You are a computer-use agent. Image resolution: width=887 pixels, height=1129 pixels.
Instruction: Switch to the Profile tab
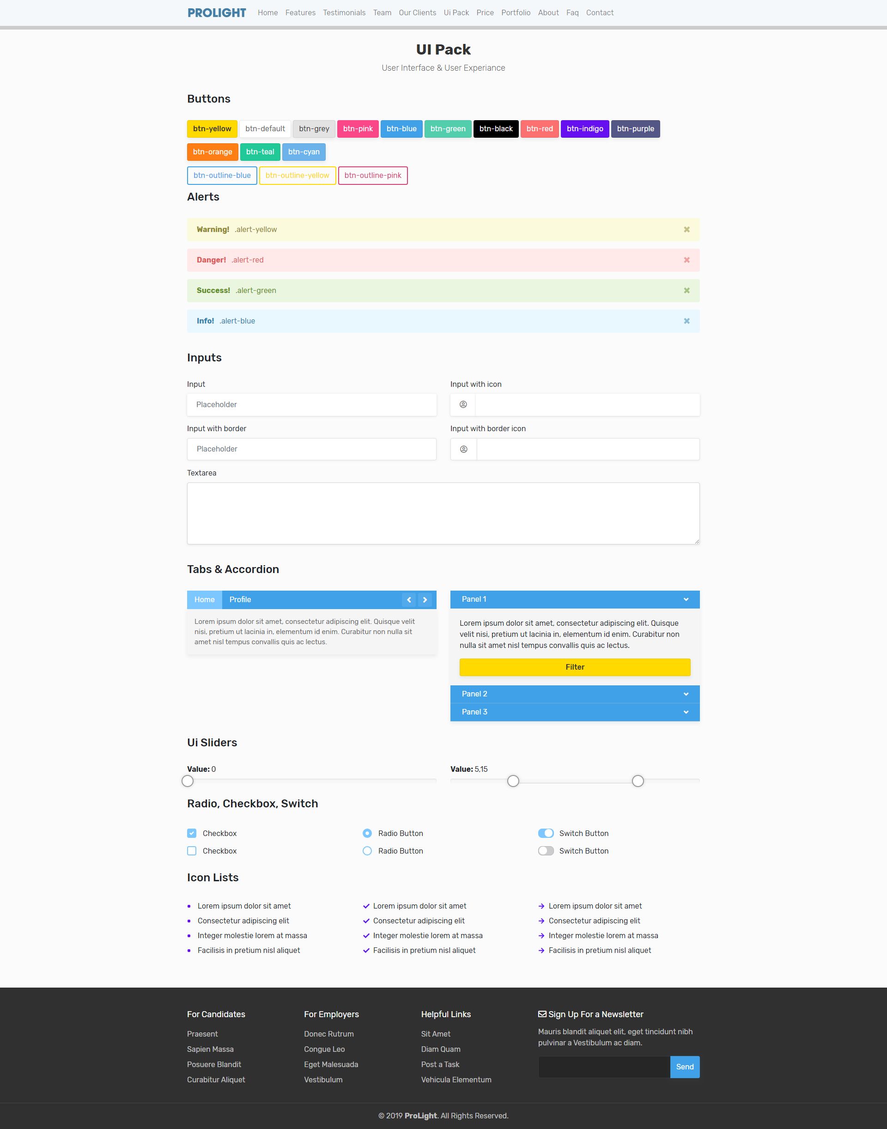(240, 599)
